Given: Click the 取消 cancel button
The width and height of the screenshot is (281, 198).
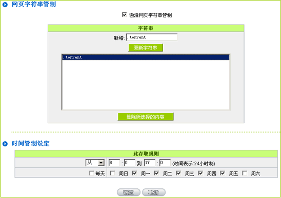Looking at the screenshot, I should pyautogui.click(x=154, y=192).
